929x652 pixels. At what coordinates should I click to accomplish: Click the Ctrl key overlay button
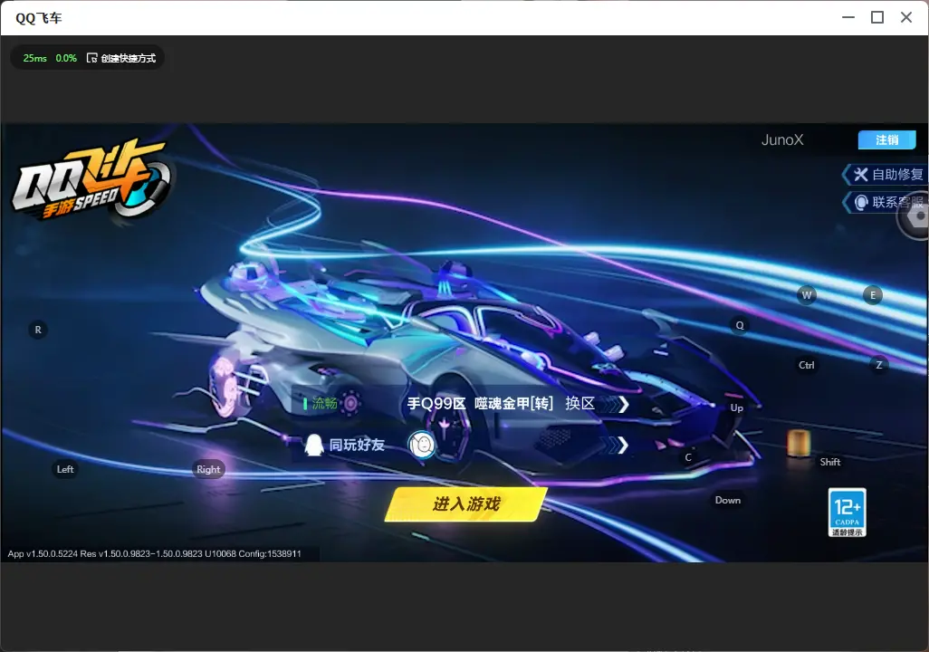tap(807, 365)
